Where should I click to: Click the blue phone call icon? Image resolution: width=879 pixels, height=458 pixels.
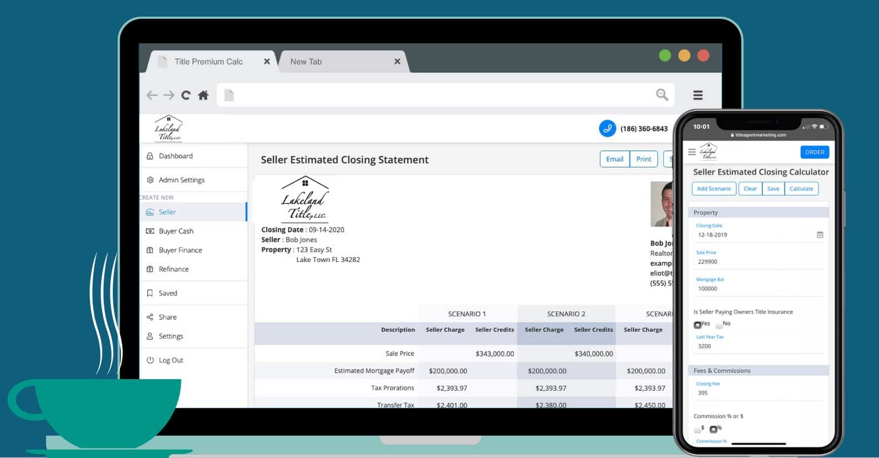click(x=607, y=128)
